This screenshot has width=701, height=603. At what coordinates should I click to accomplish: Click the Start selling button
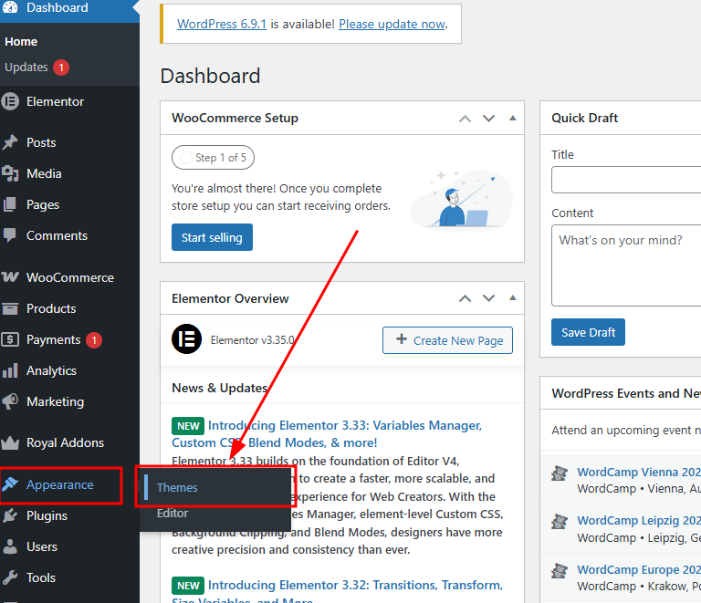coord(212,237)
